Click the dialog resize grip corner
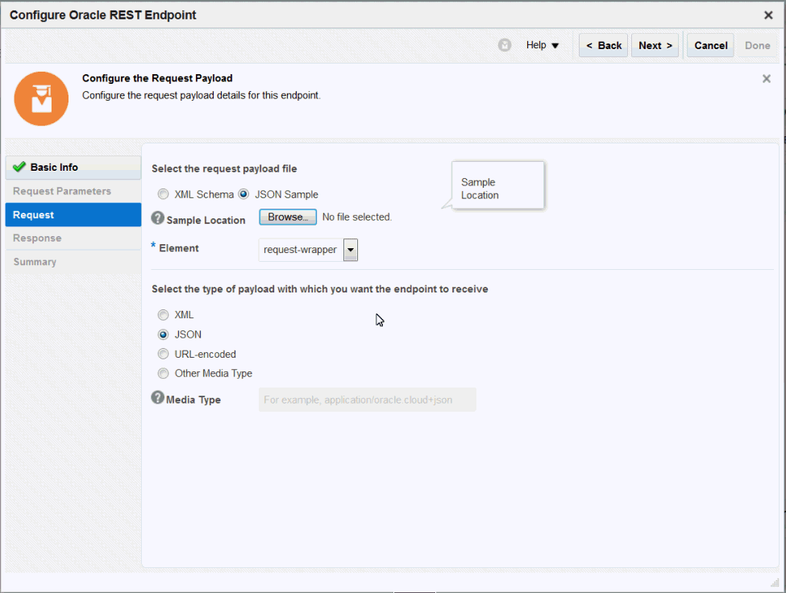The width and height of the screenshot is (786, 593). click(x=775, y=583)
